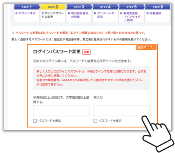Click the STEP 1 header tab
Screen dimensions: 175x153
coord(27,7)
